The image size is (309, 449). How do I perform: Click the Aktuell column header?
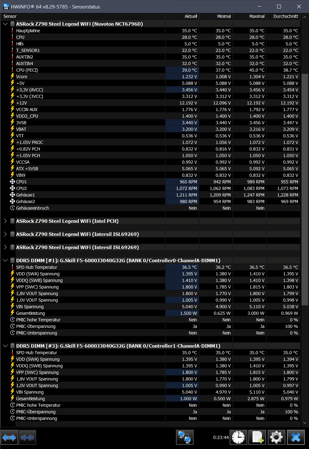click(182, 16)
